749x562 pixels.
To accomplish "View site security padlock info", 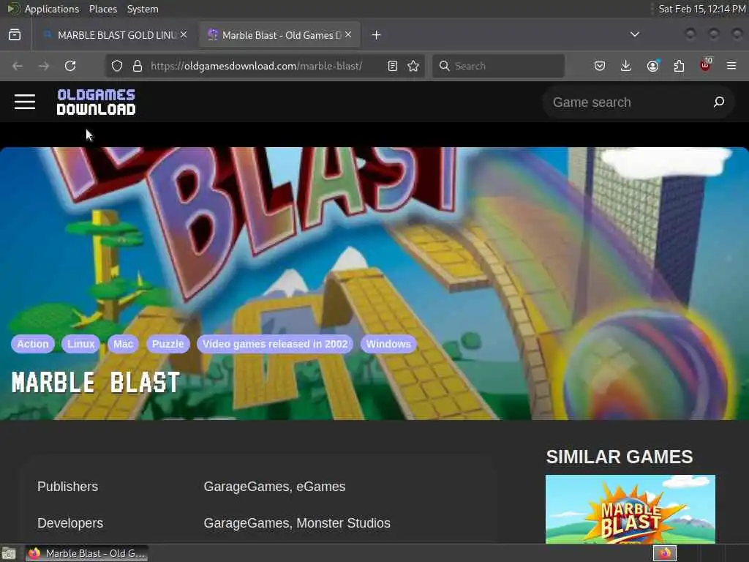I will (138, 66).
